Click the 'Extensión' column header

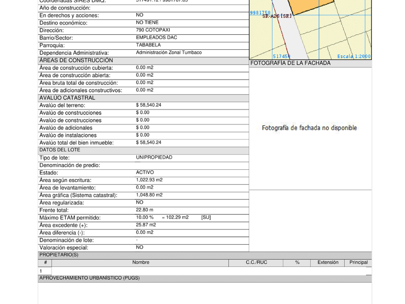point(328,263)
